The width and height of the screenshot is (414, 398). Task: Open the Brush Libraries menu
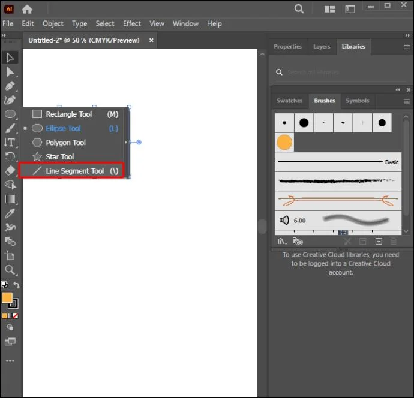282,241
